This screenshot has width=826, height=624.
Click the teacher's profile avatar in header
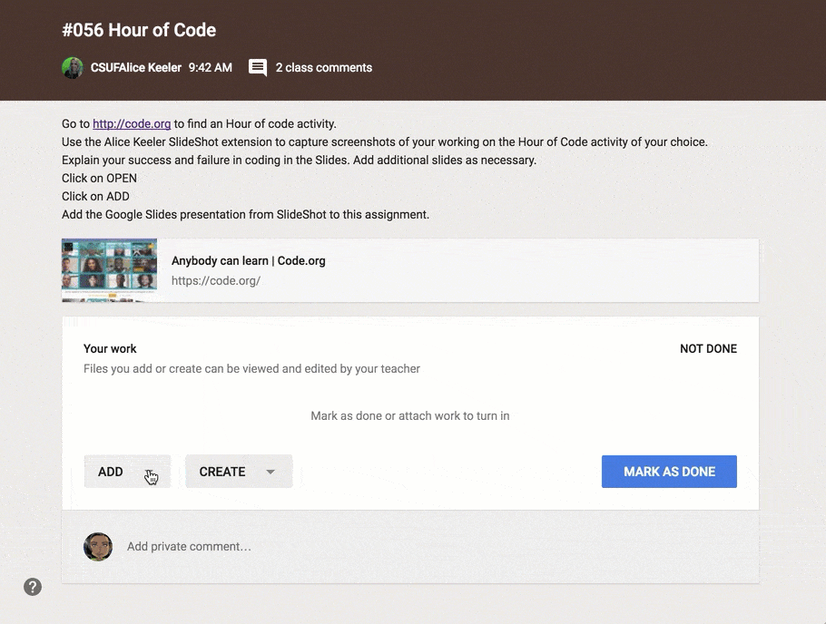(x=72, y=68)
